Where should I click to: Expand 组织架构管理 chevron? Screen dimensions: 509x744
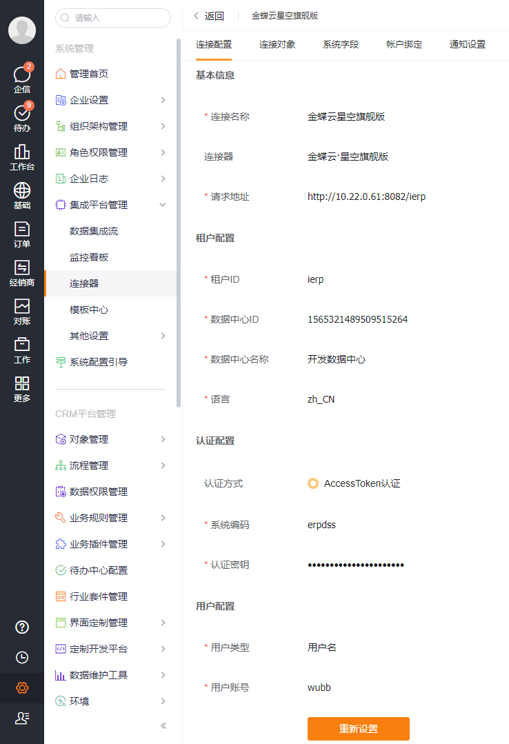pos(163,126)
